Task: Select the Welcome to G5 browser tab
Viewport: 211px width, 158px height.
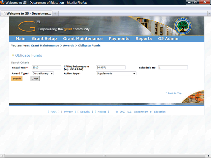Action: click(26, 13)
